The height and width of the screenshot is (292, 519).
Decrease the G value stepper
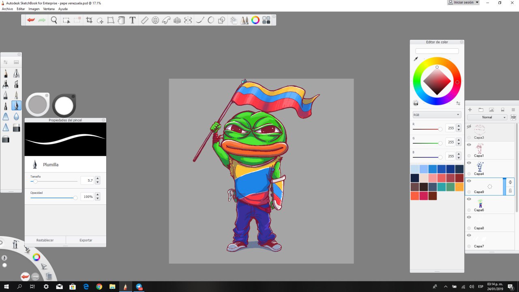[459, 144]
